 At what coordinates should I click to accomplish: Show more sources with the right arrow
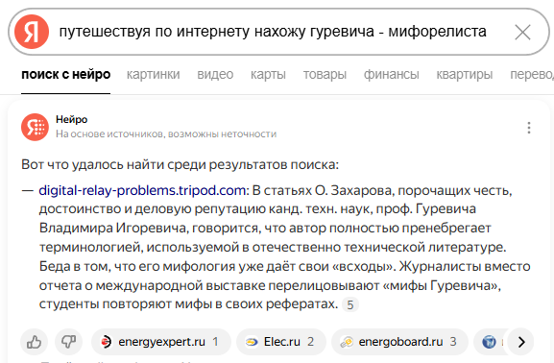521,342
